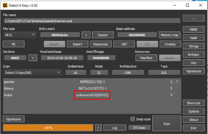Expand the Scan engine Detect It Easy(DiE) dropdown
The height and width of the screenshot is (134, 208).
[x=32, y=72]
